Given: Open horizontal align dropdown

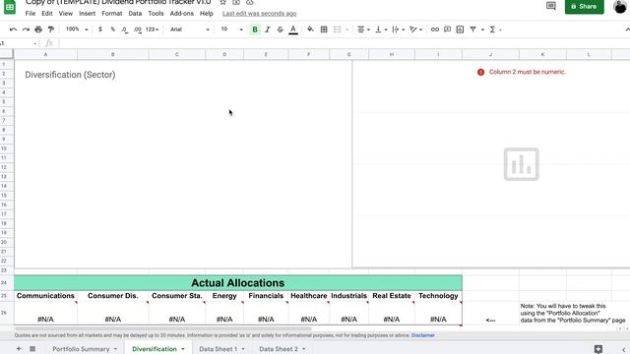Looking at the screenshot, I should pos(363,29).
